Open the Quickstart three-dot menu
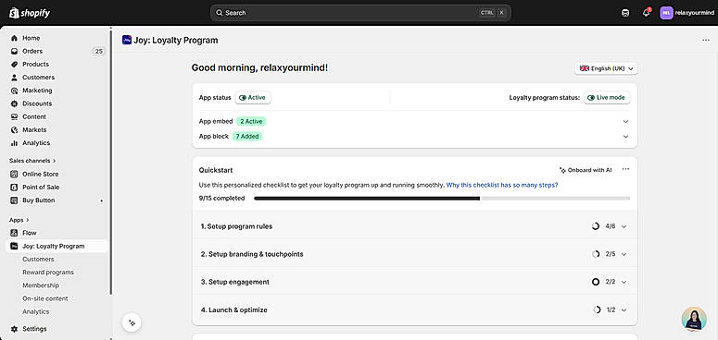 click(625, 169)
